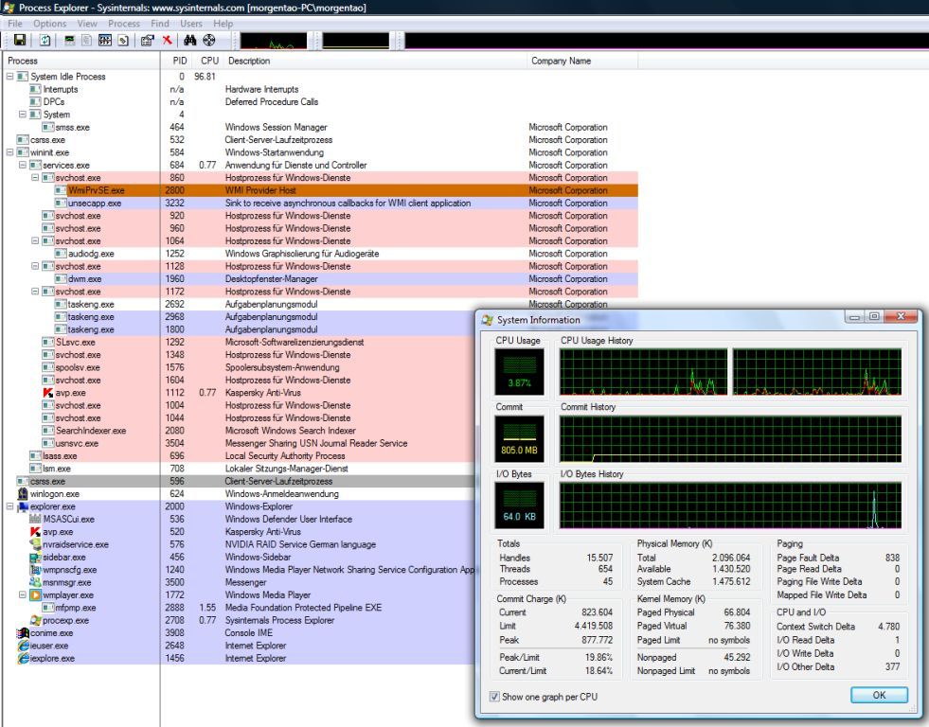Open the Help menu

(x=223, y=24)
